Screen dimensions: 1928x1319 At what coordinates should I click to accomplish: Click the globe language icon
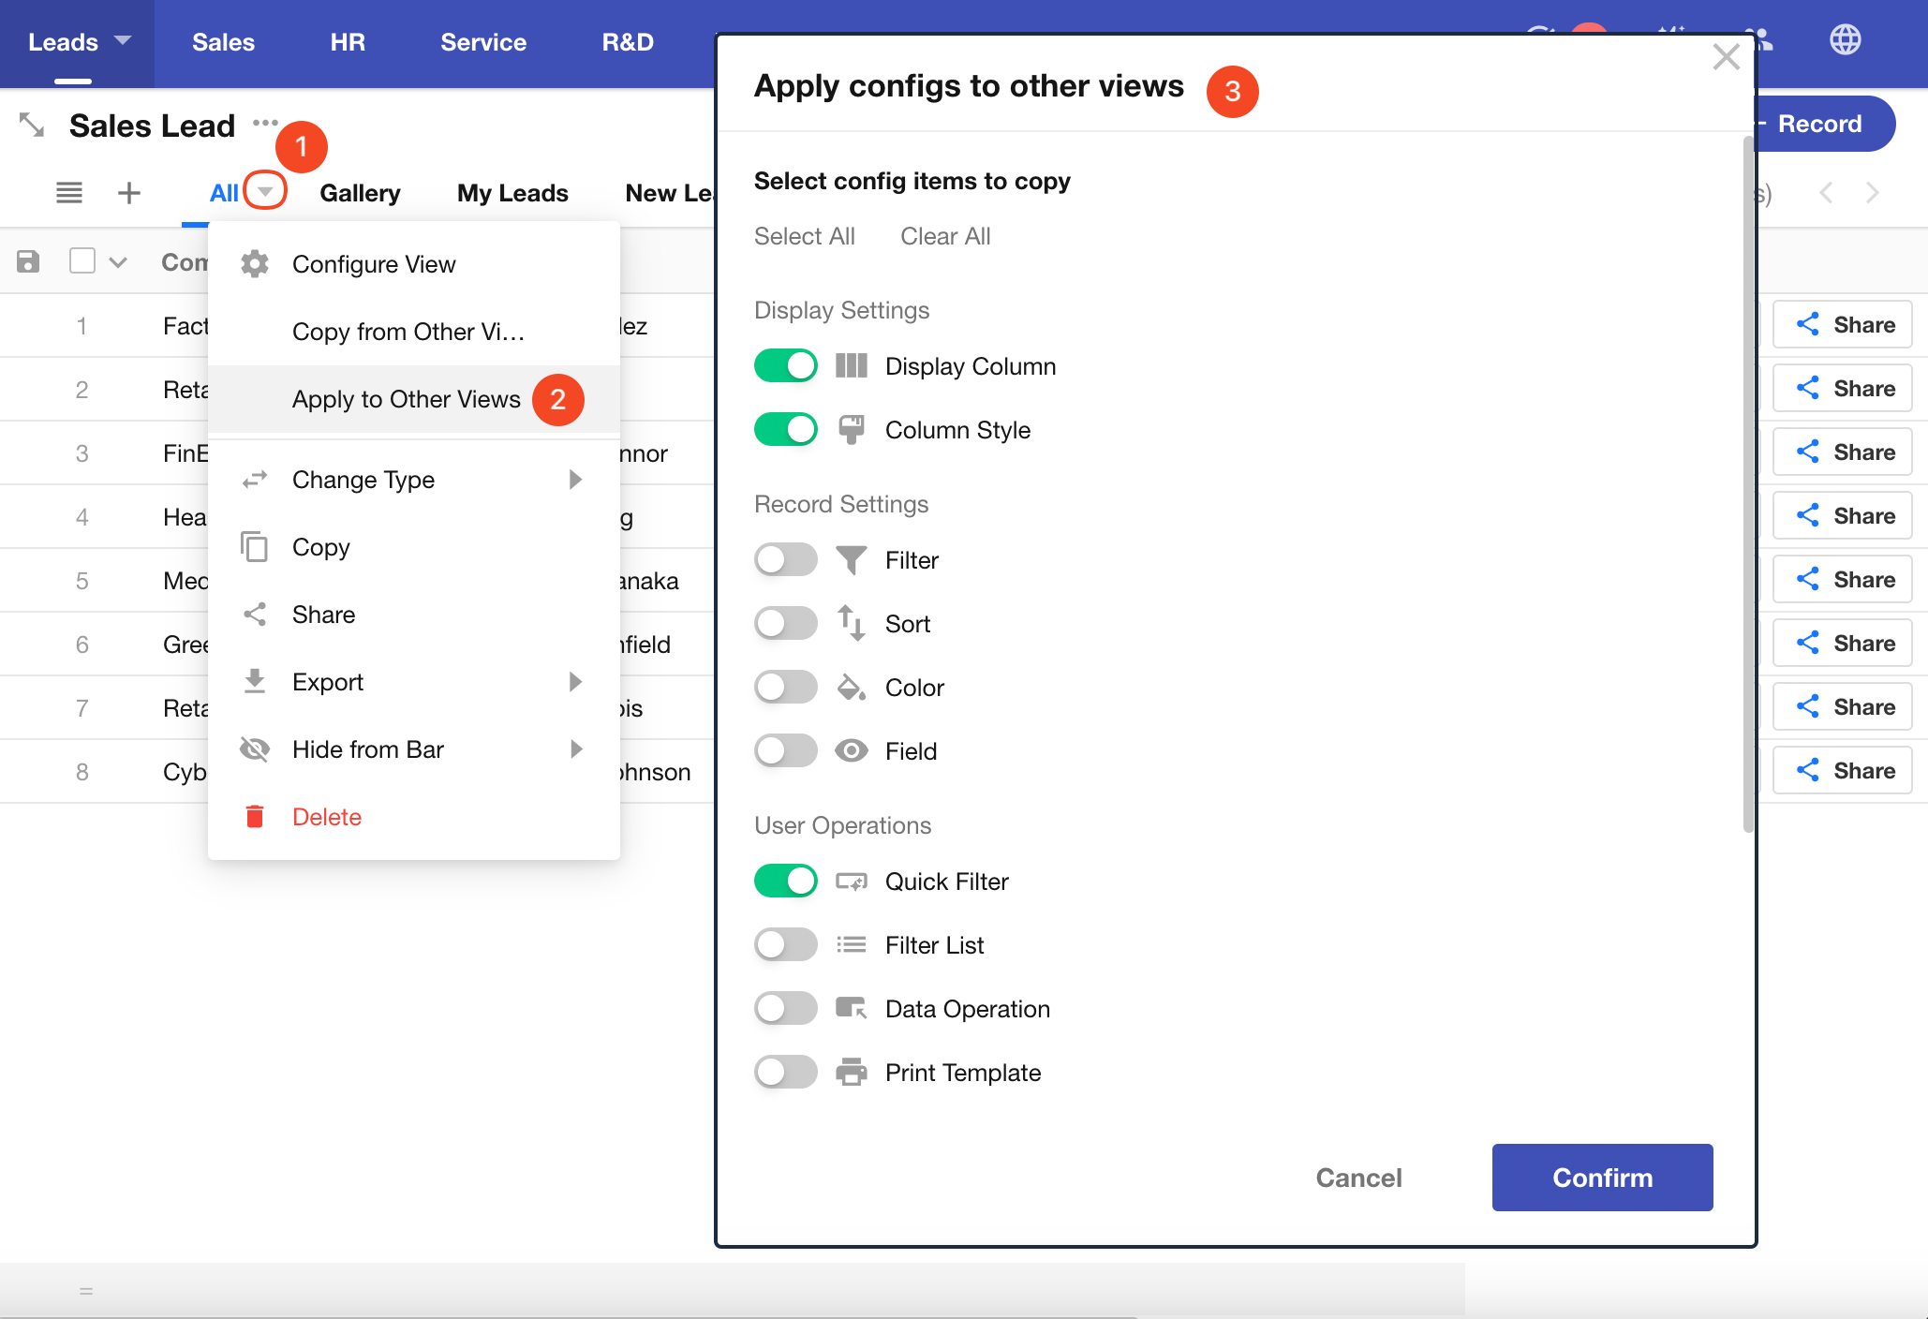click(x=1845, y=40)
